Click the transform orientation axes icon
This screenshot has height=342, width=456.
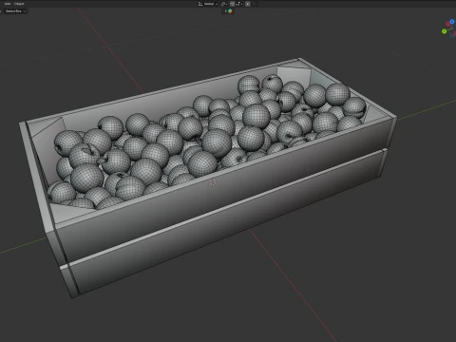click(x=200, y=4)
